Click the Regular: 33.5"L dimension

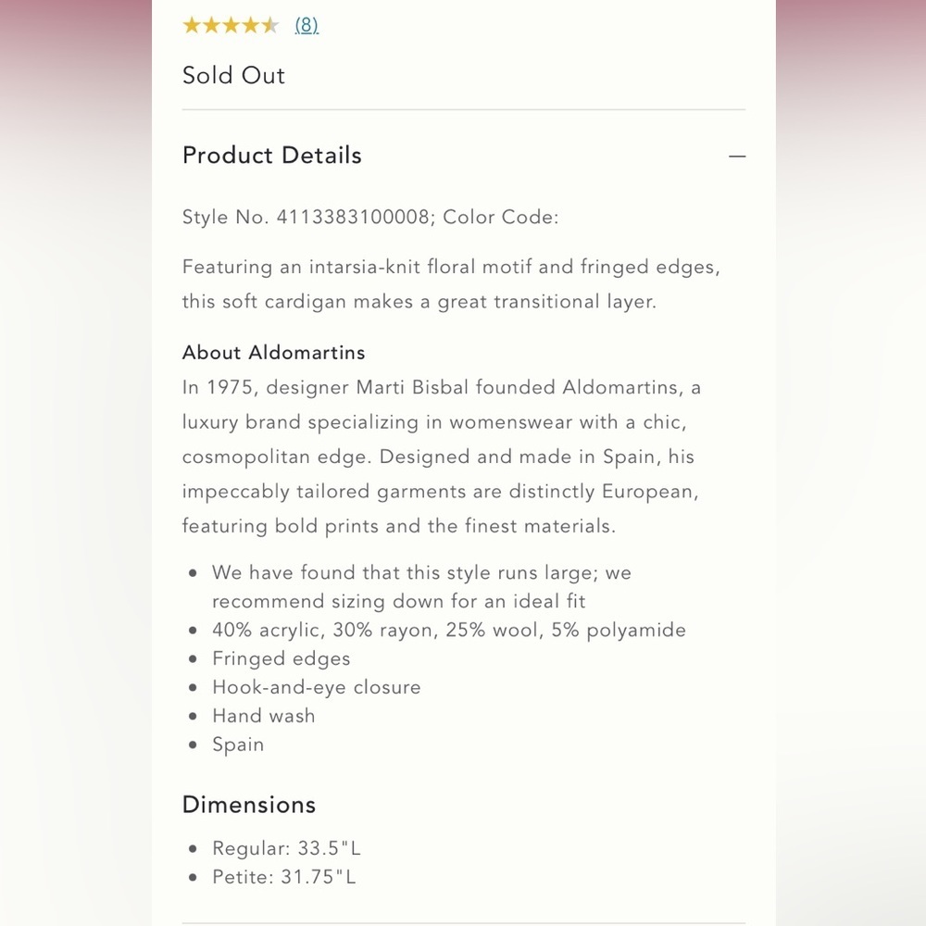tap(286, 848)
